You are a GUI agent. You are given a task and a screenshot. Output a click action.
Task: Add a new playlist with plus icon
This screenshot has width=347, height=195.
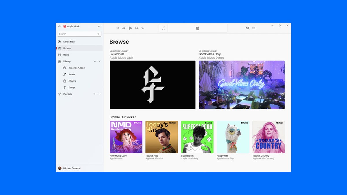(x=95, y=94)
